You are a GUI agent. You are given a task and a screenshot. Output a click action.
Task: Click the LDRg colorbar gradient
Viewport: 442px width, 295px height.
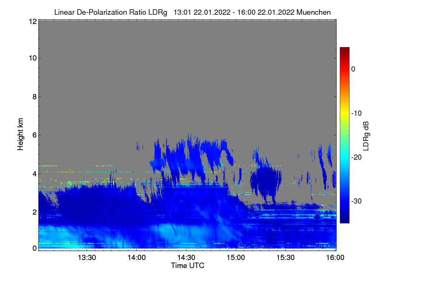click(344, 135)
